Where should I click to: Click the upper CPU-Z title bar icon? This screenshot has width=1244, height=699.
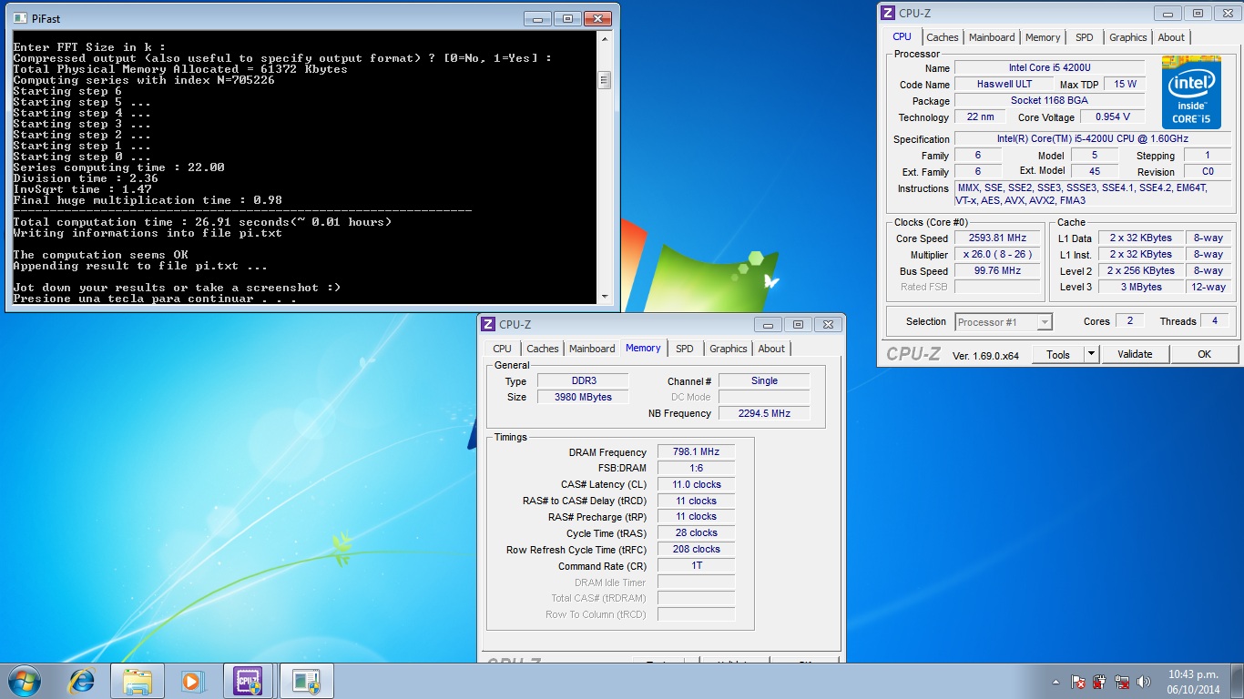[x=889, y=13]
